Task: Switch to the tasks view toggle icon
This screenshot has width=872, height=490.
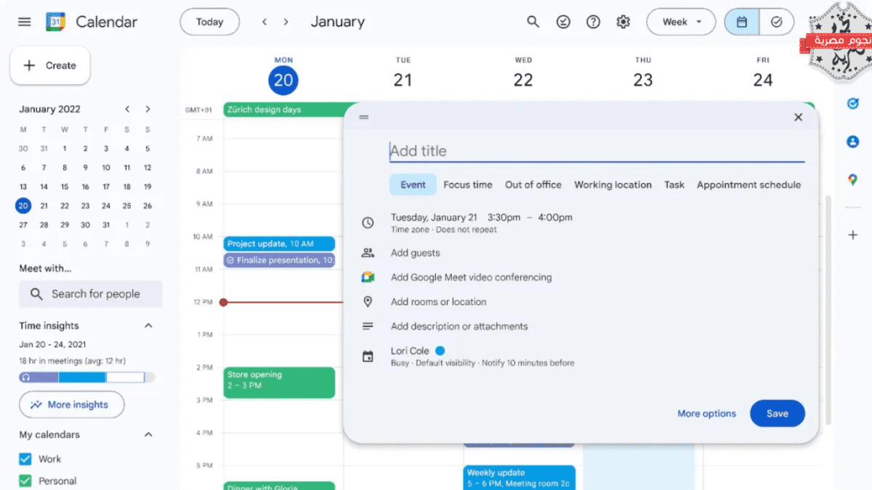Action: pyautogui.click(x=777, y=22)
